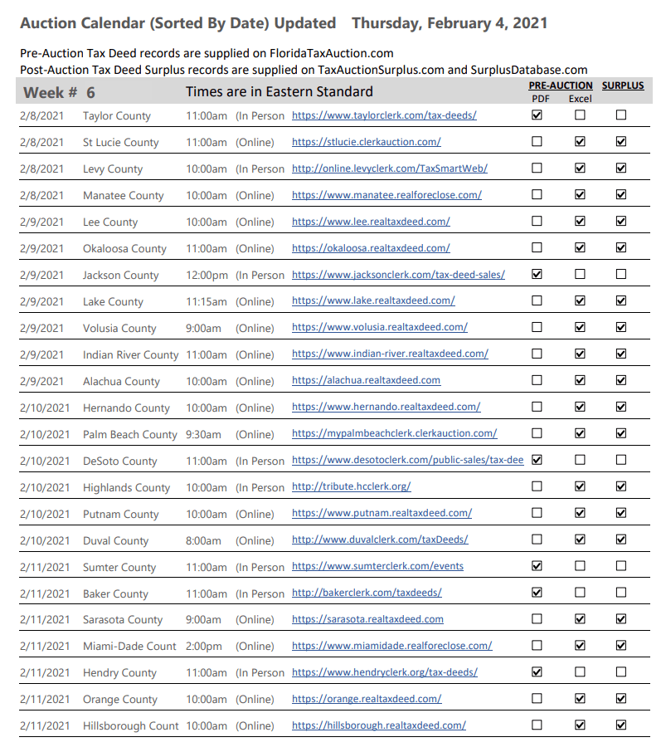Viewport: 666px width, 752px height.
Task: Open the lee.realtaxdeed.com link
Action: coord(371,222)
